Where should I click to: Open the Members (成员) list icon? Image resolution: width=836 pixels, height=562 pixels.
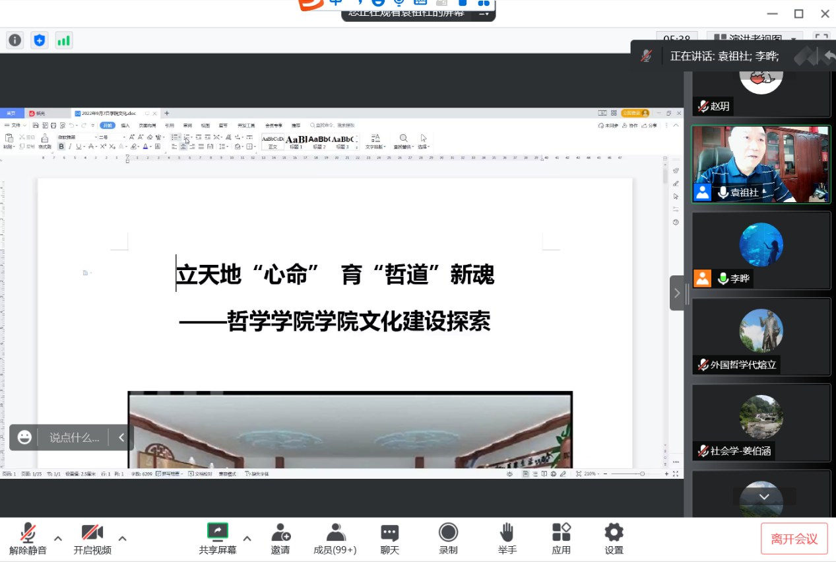point(335,538)
